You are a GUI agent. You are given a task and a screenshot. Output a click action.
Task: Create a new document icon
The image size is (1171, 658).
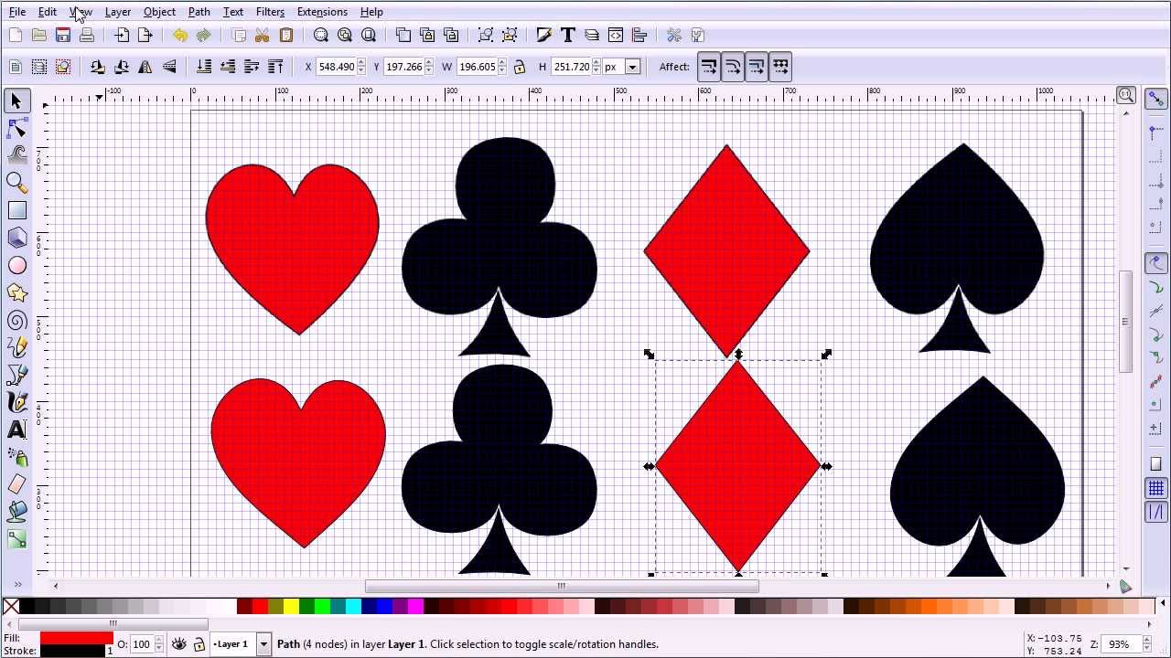click(15, 35)
